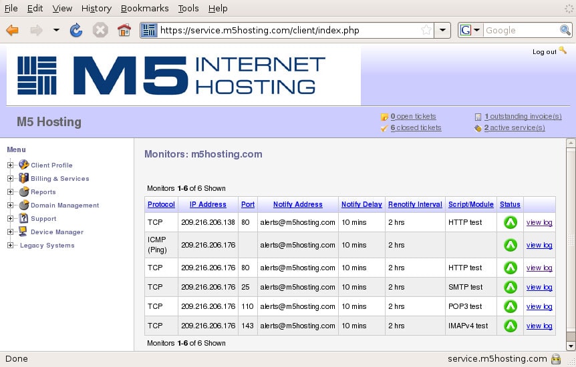Click inside the Google search field
Image resolution: width=576 pixels, height=367 pixels.
[x=521, y=30]
